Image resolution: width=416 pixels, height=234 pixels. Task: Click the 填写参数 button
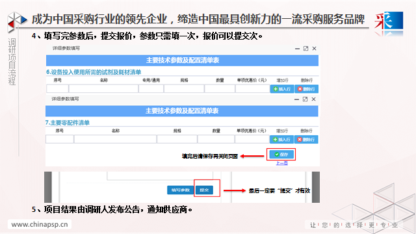click(x=181, y=190)
